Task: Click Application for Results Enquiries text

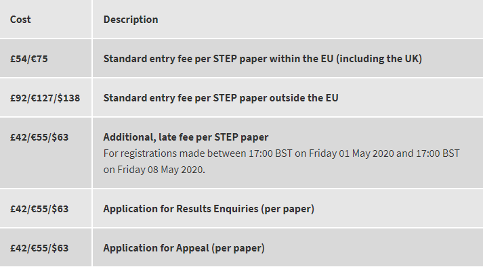Action: 209,209
